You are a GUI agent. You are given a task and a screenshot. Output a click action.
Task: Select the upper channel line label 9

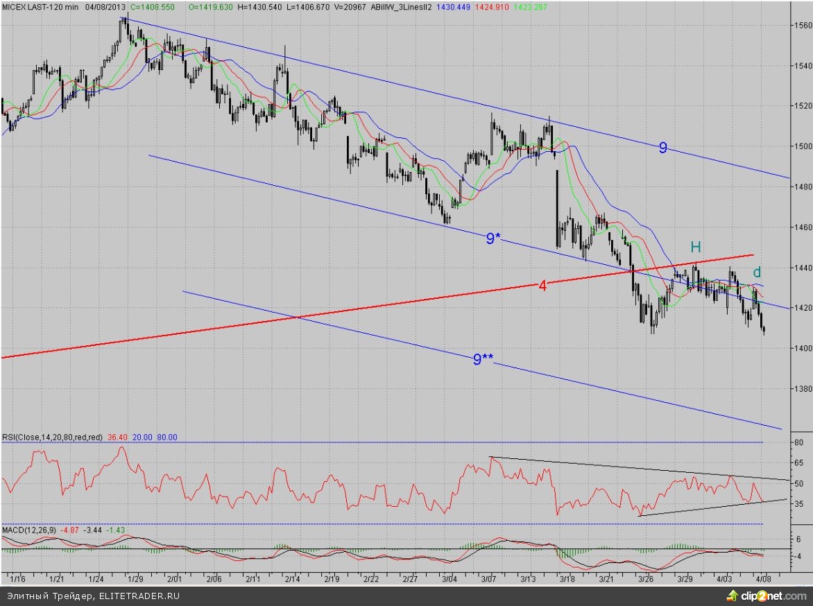click(x=663, y=147)
